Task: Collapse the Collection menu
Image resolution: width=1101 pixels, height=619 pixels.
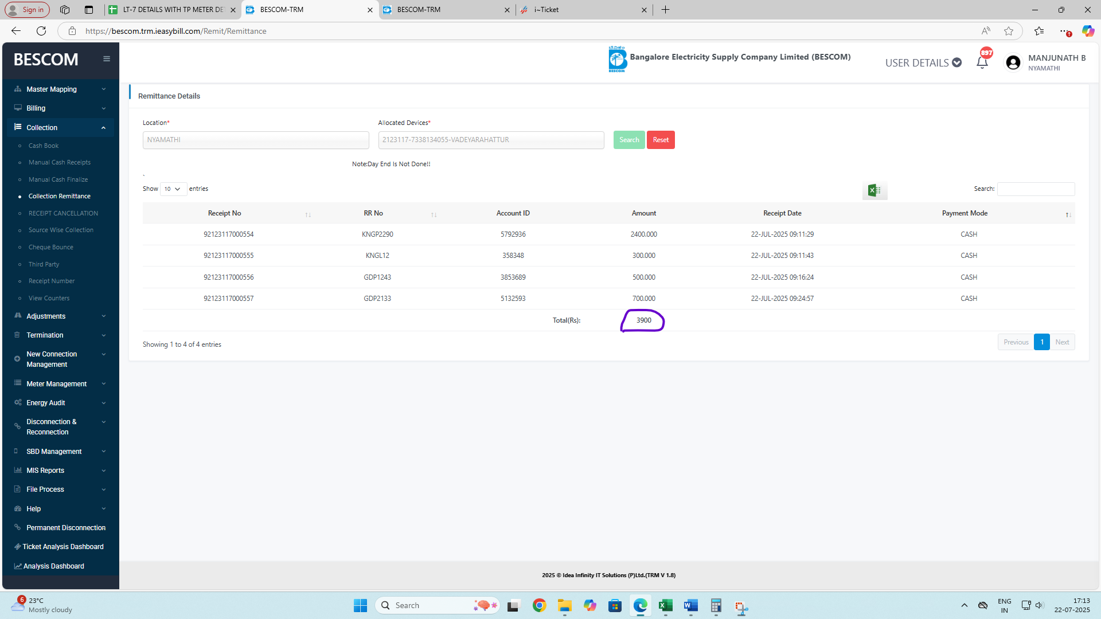Action: click(60, 127)
